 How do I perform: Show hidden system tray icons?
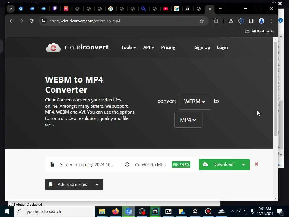click(232, 211)
